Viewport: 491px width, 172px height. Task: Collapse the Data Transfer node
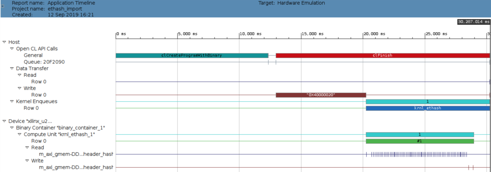[12, 69]
